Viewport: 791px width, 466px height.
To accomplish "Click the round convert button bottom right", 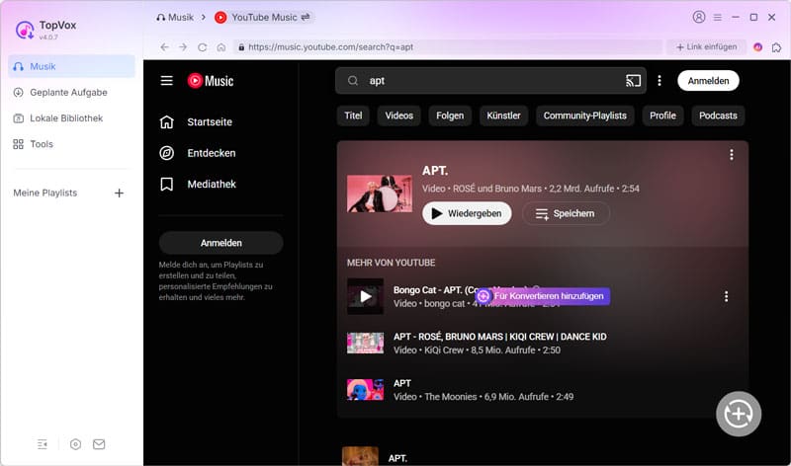I will [739, 414].
